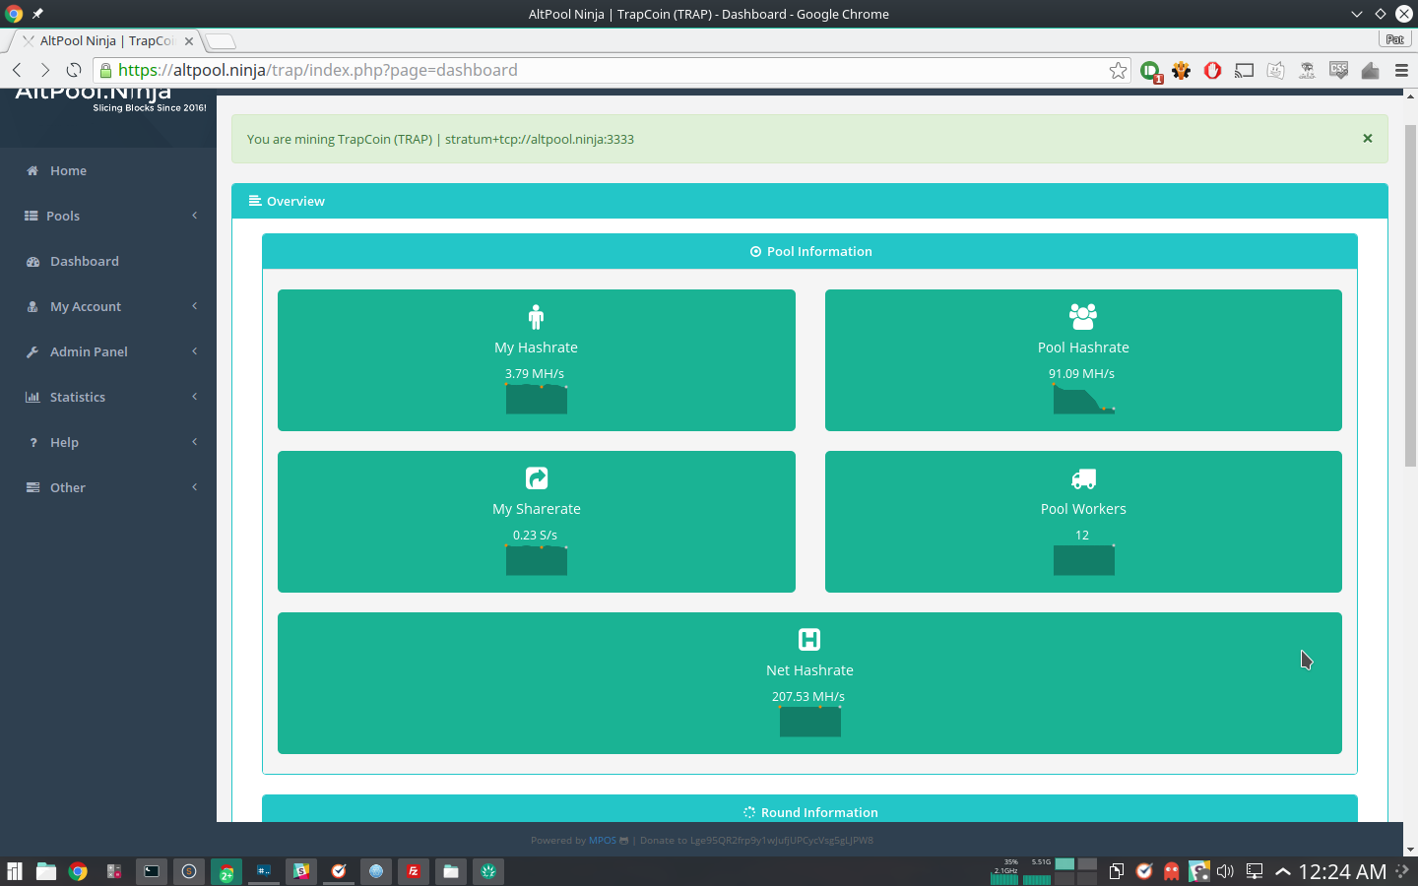The width and height of the screenshot is (1418, 886).
Task: Open FileZilla from the taskbar
Action: pyautogui.click(x=414, y=871)
